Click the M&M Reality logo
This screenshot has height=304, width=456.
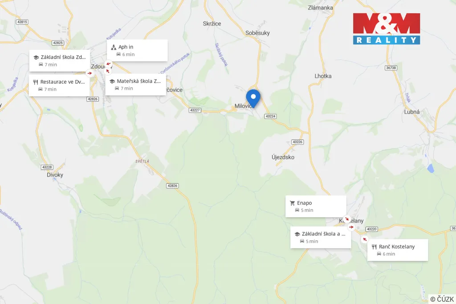point(387,28)
